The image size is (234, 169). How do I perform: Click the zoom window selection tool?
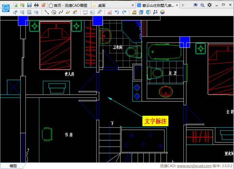coord(29,12)
